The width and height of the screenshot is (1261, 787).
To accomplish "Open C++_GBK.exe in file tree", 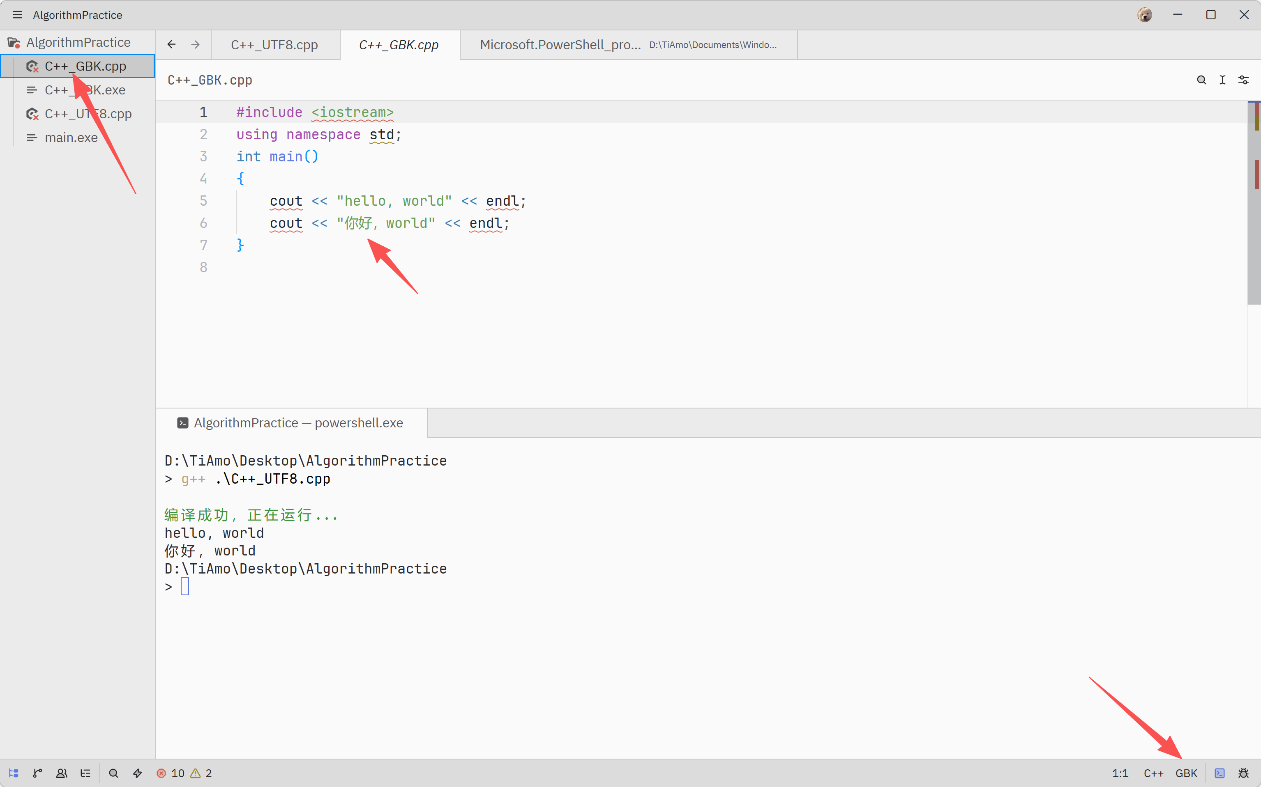I will tap(78, 90).
